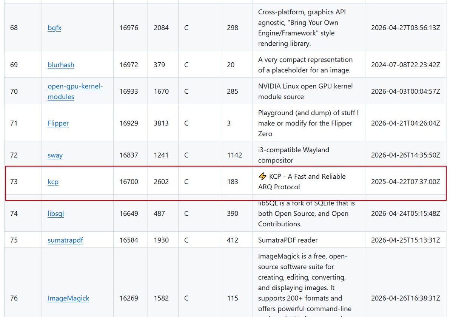Click fork count 2084 in bgfx row
453x317 pixels.
click(x=161, y=28)
